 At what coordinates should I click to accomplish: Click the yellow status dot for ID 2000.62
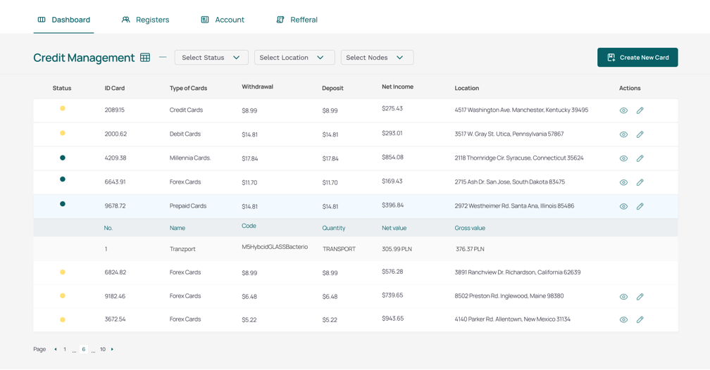(x=63, y=133)
